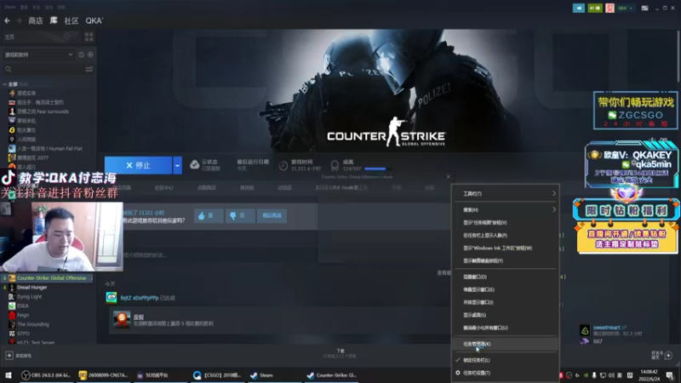The height and width of the screenshot is (383, 681).
Task: Click the achievement thumbnail in activity feed
Action: [122, 320]
